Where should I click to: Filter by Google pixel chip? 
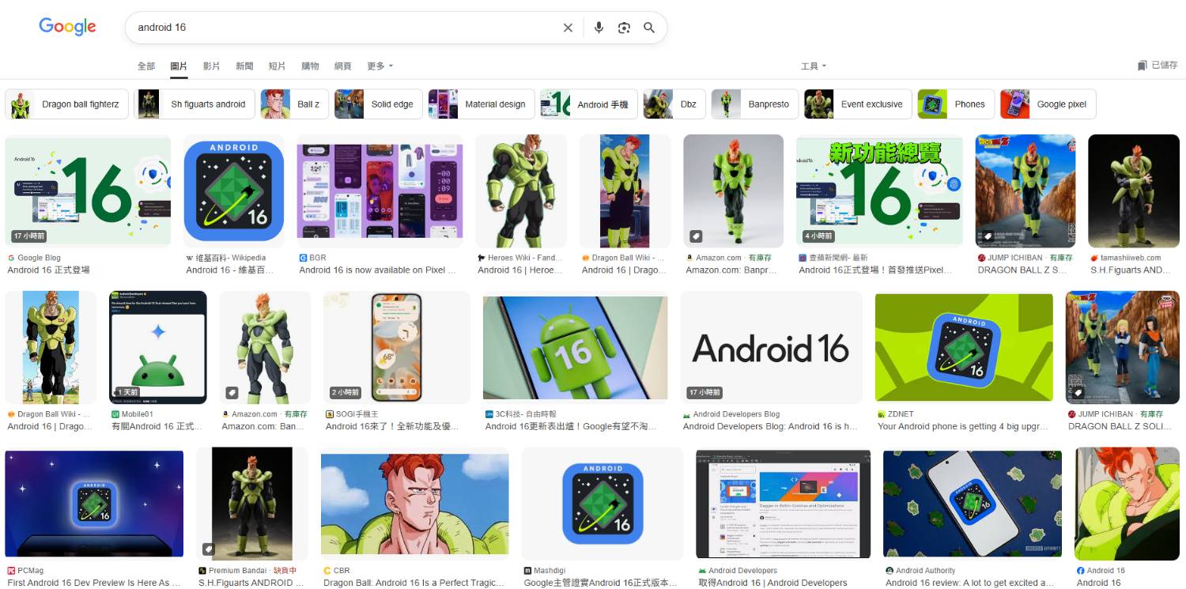(x=1048, y=104)
